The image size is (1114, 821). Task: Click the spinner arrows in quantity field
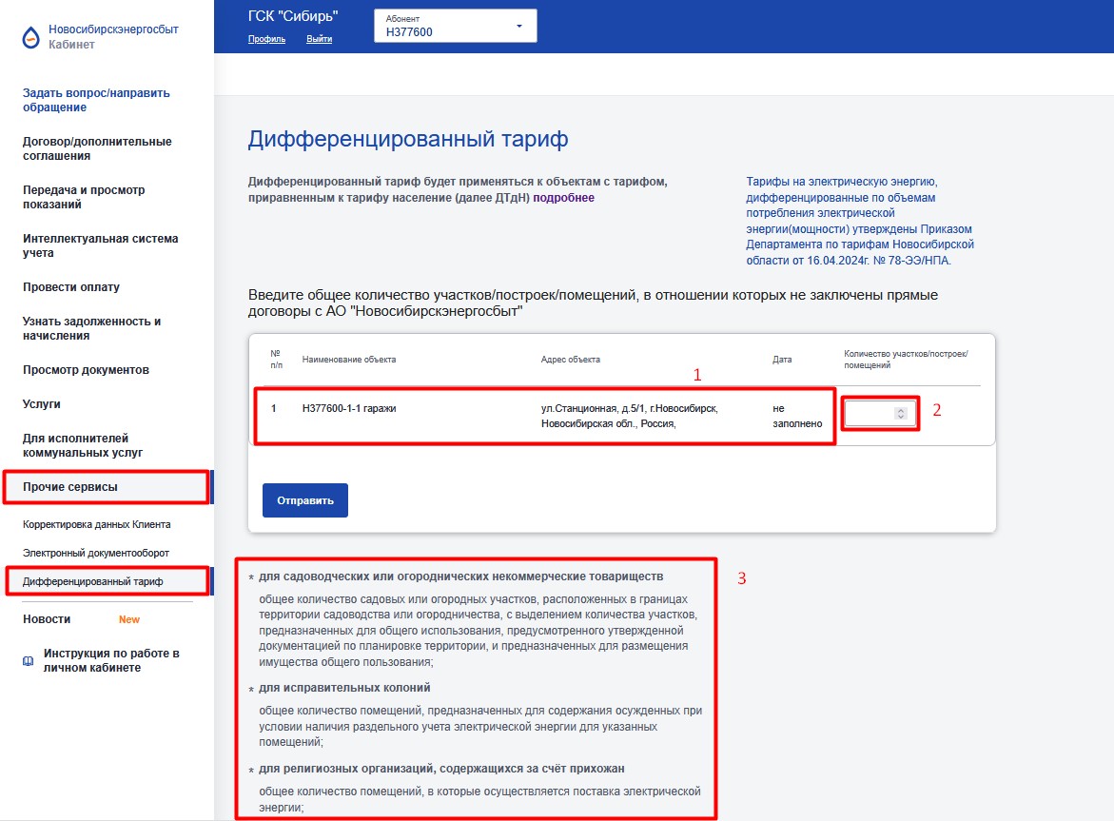901,414
